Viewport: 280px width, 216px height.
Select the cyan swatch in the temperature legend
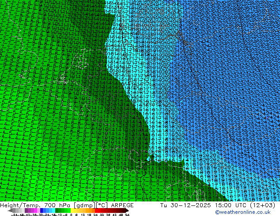pyautogui.click(x=53, y=211)
